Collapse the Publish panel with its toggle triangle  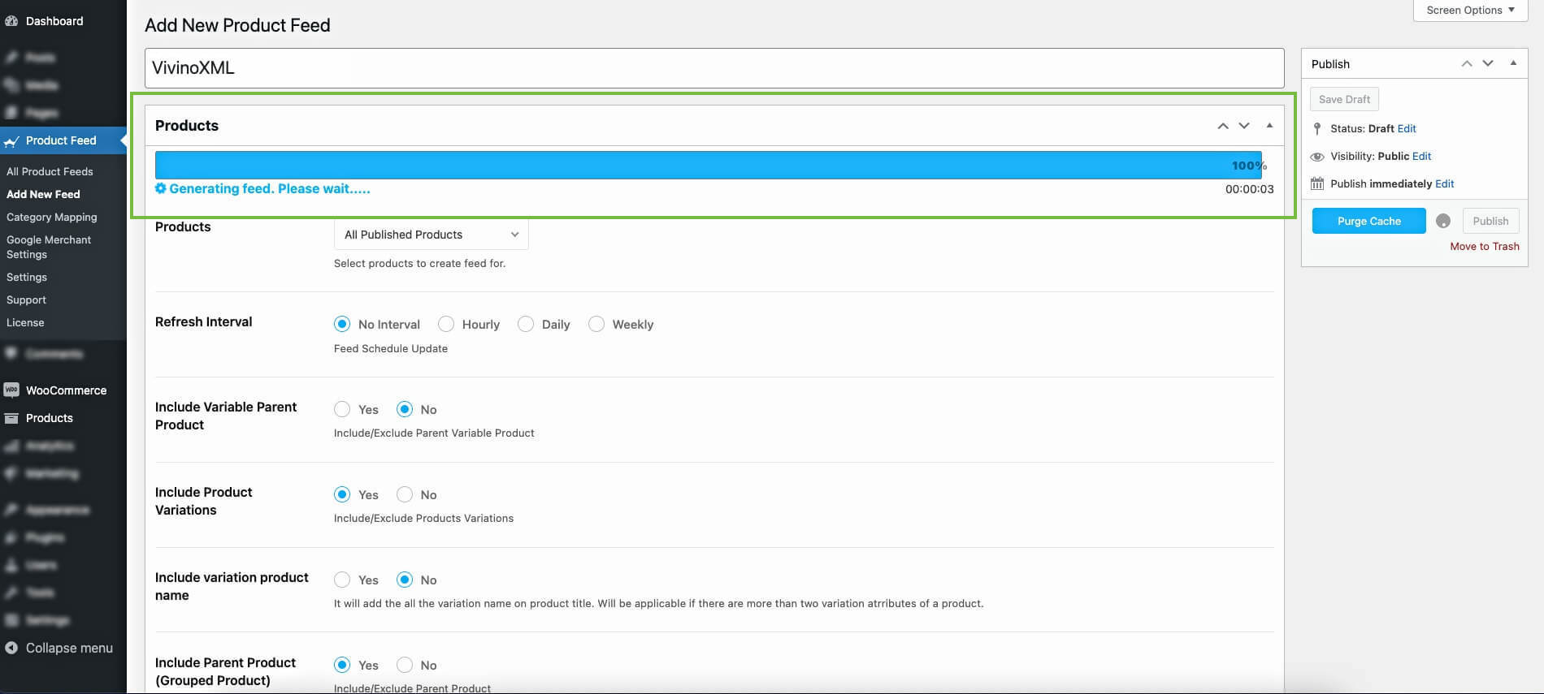[1513, 63]
